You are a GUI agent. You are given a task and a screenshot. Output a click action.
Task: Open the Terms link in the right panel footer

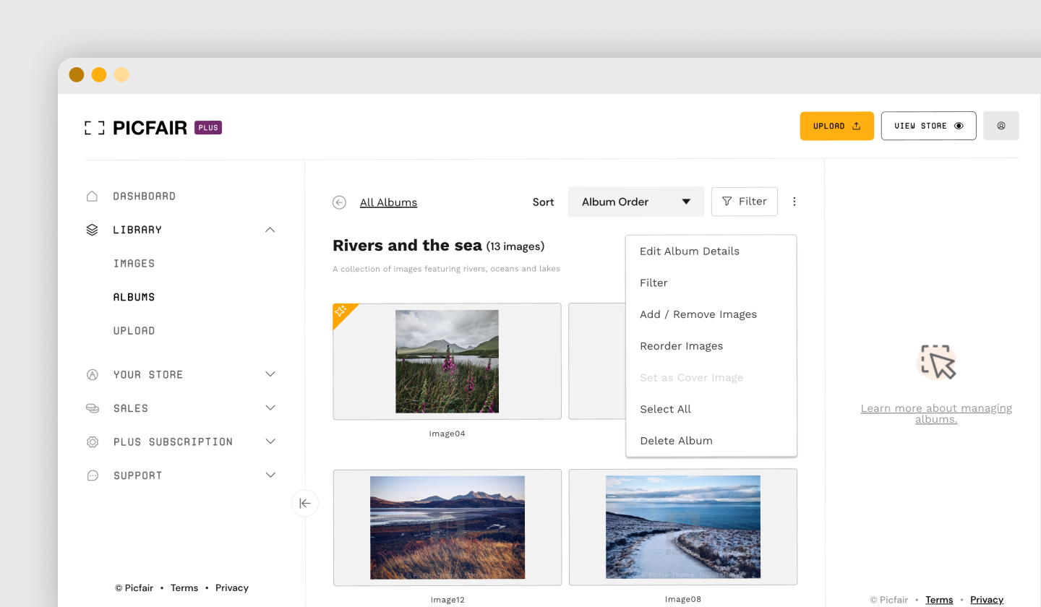939,600
